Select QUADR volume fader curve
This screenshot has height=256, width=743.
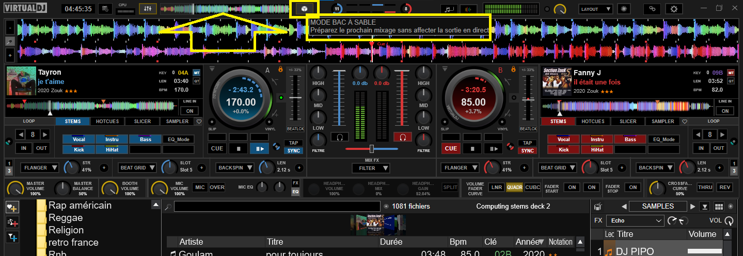pyautogui.click(x=514, y=187)
